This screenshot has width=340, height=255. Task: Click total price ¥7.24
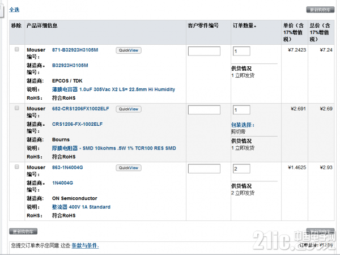click(x=326, y=50)
